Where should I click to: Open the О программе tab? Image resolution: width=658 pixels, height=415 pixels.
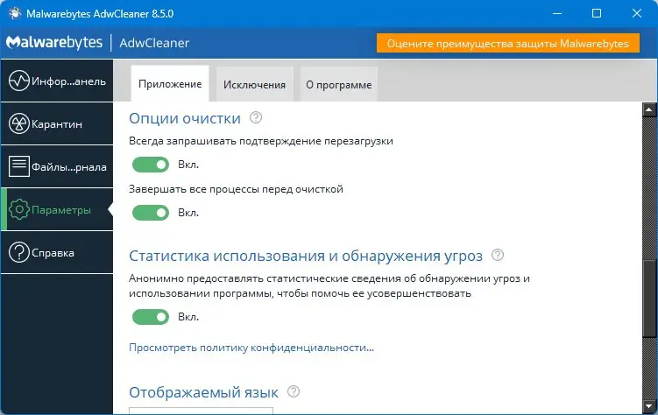(x=338, y=85)
